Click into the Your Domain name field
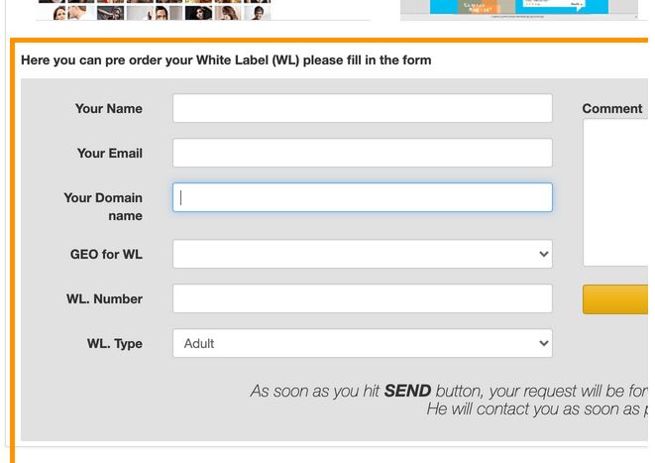The width and height of the screenshot is (655, 463). tap(362, 197)
